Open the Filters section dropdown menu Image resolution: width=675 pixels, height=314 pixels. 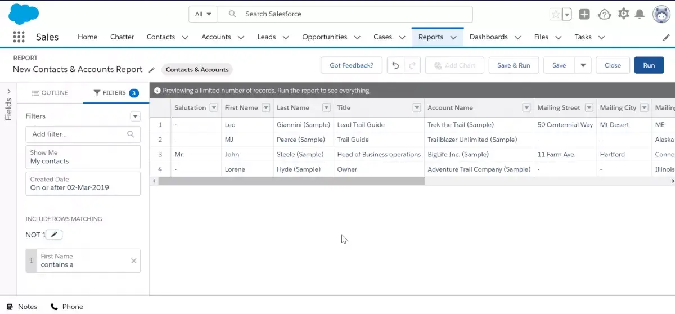click(135, 116)
